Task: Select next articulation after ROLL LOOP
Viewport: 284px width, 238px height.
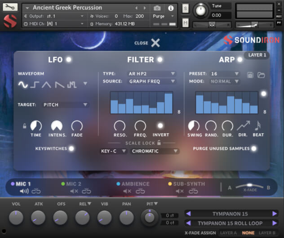Action: 275,223
